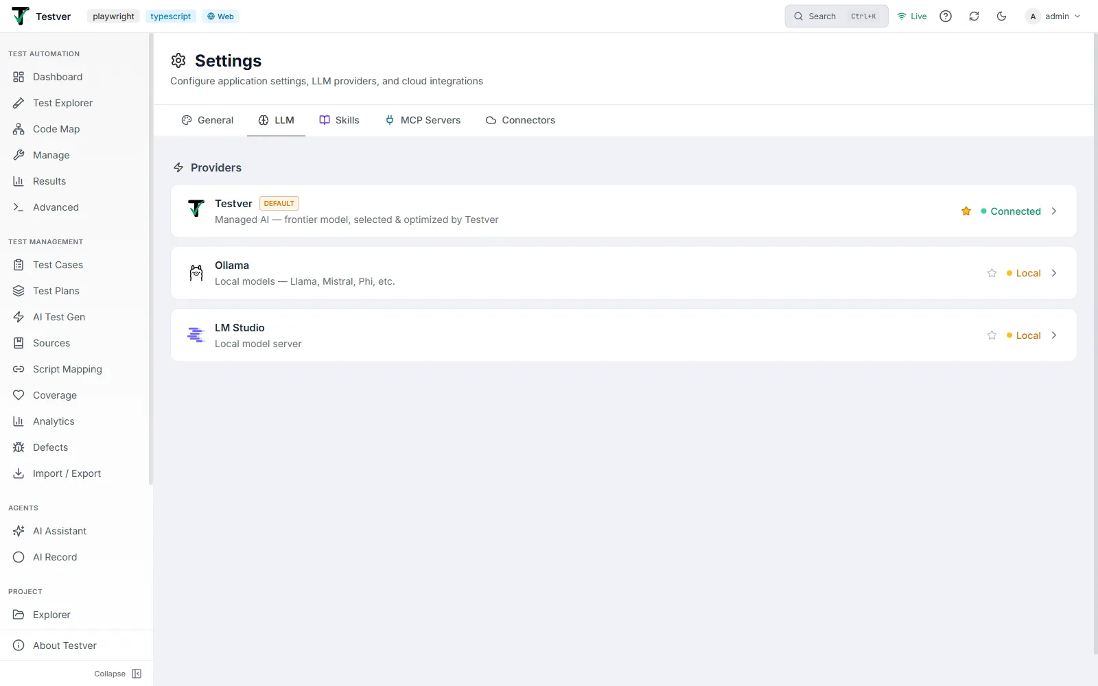The image size is (1098, 686).
Task: Set Ollama as default with star
Action: (x=992, y=273)
